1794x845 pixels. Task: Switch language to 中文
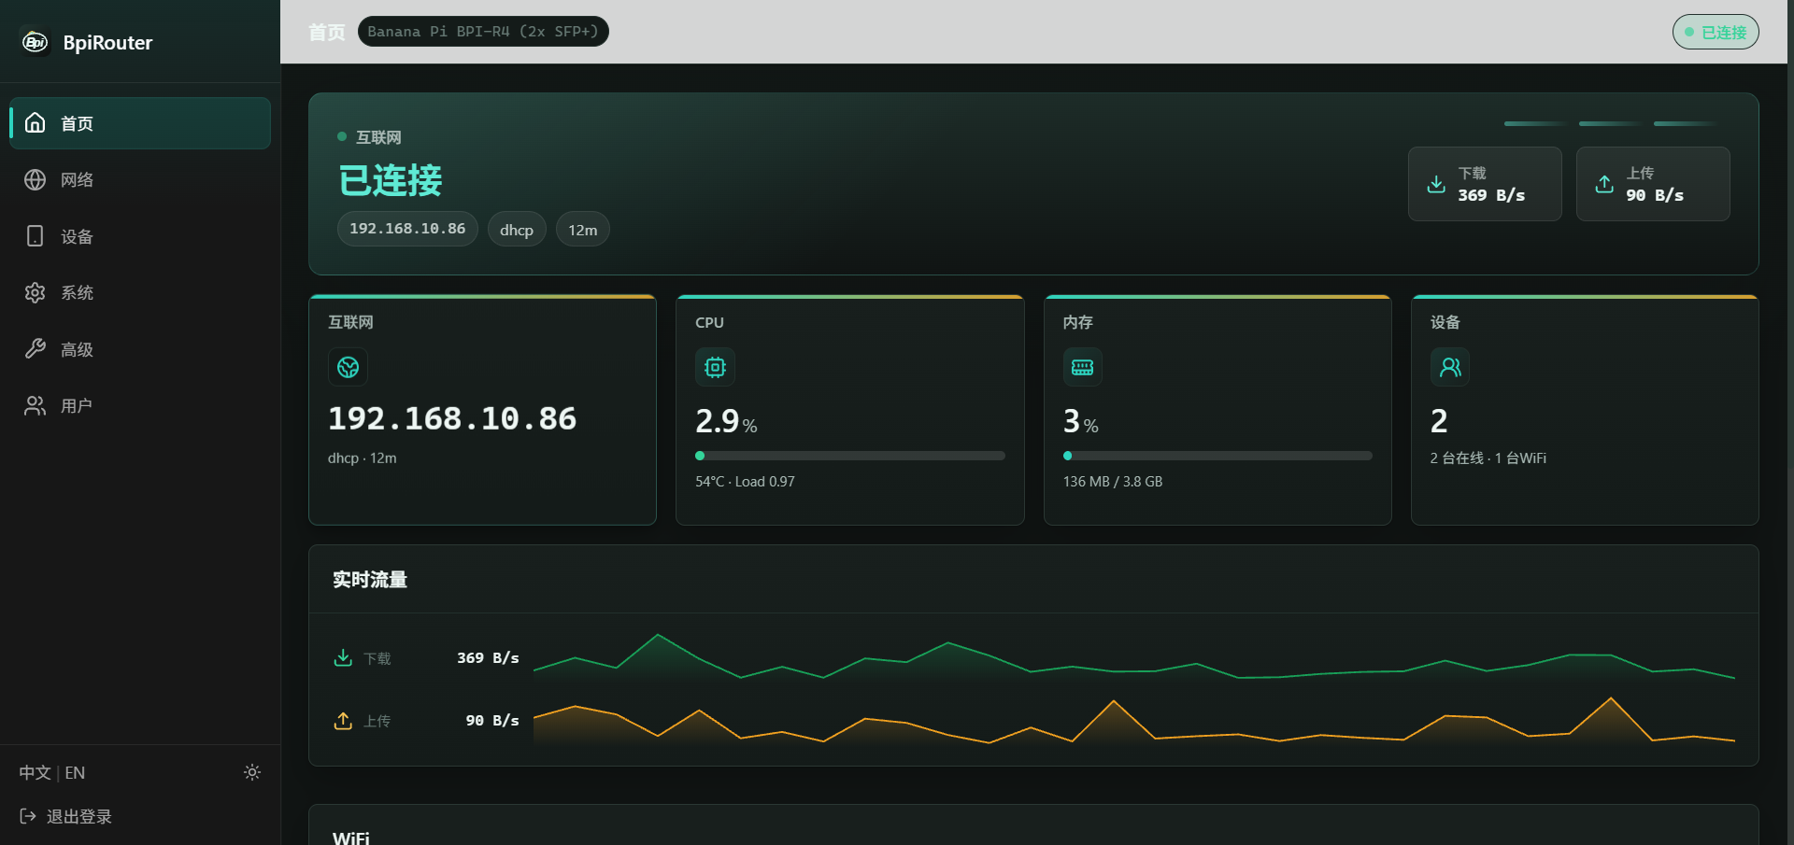[35, 773]
